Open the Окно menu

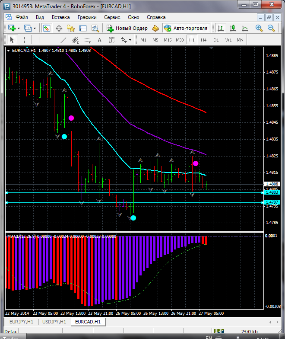point(133,17)
